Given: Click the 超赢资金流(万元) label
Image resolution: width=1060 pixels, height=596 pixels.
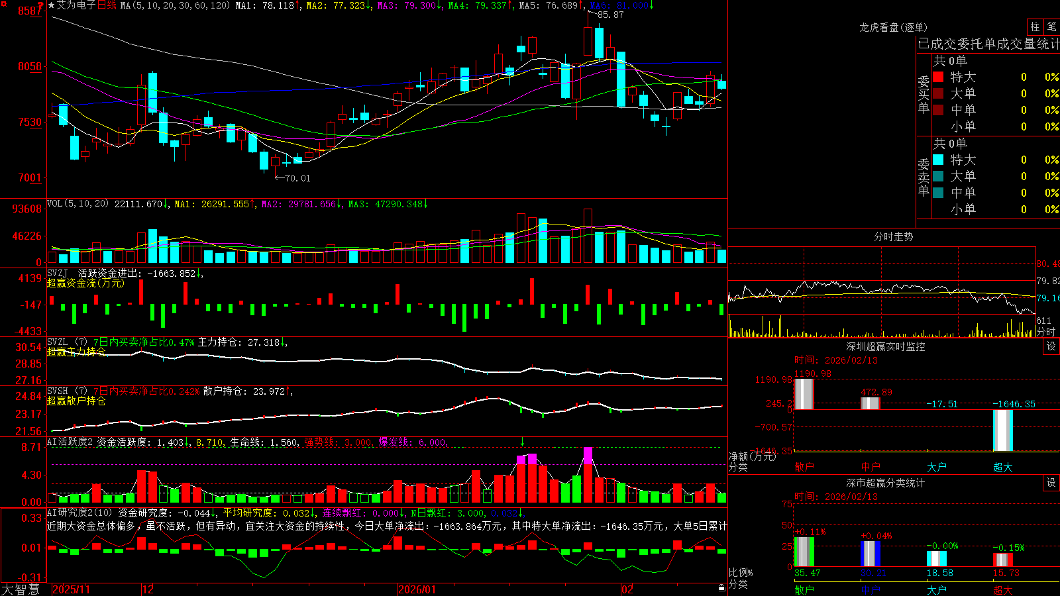Looking at the screenshot, I should [x=85, y=283].
